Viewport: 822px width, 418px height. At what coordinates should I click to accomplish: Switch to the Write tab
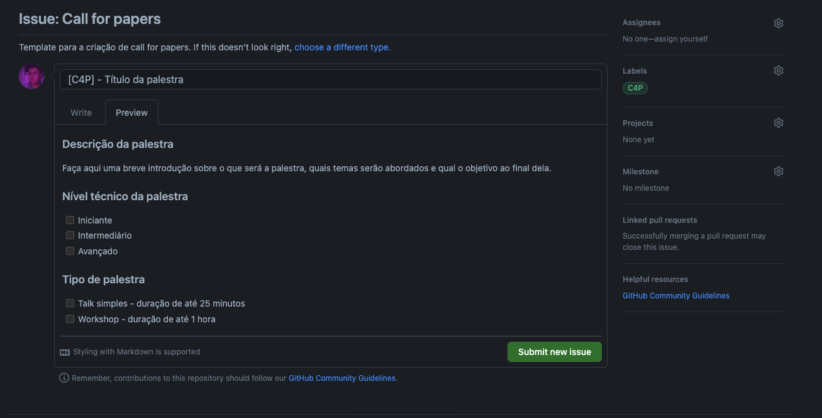pos(81,113)
